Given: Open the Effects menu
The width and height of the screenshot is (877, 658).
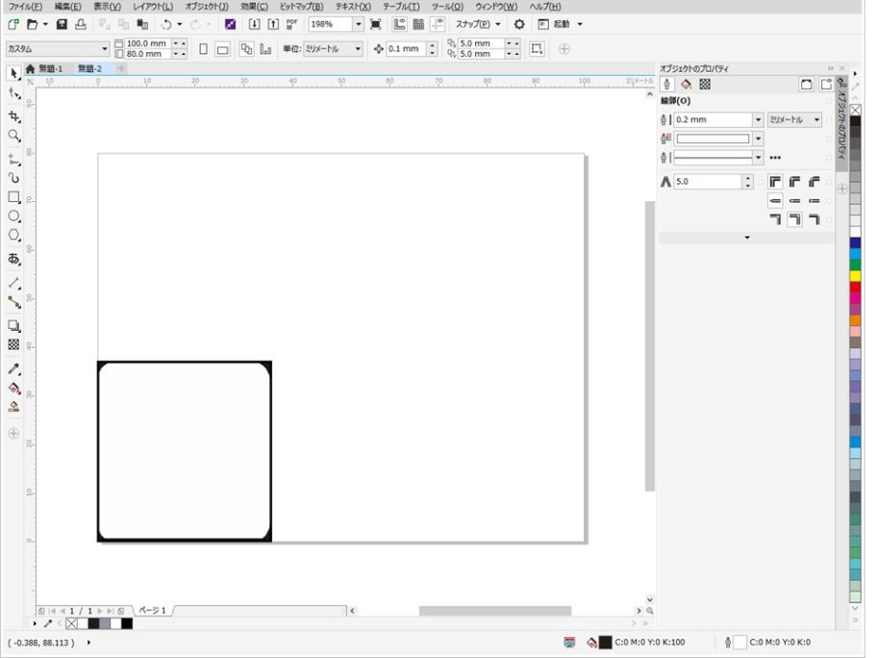Looking at the screenshot, I should [254, 7].
